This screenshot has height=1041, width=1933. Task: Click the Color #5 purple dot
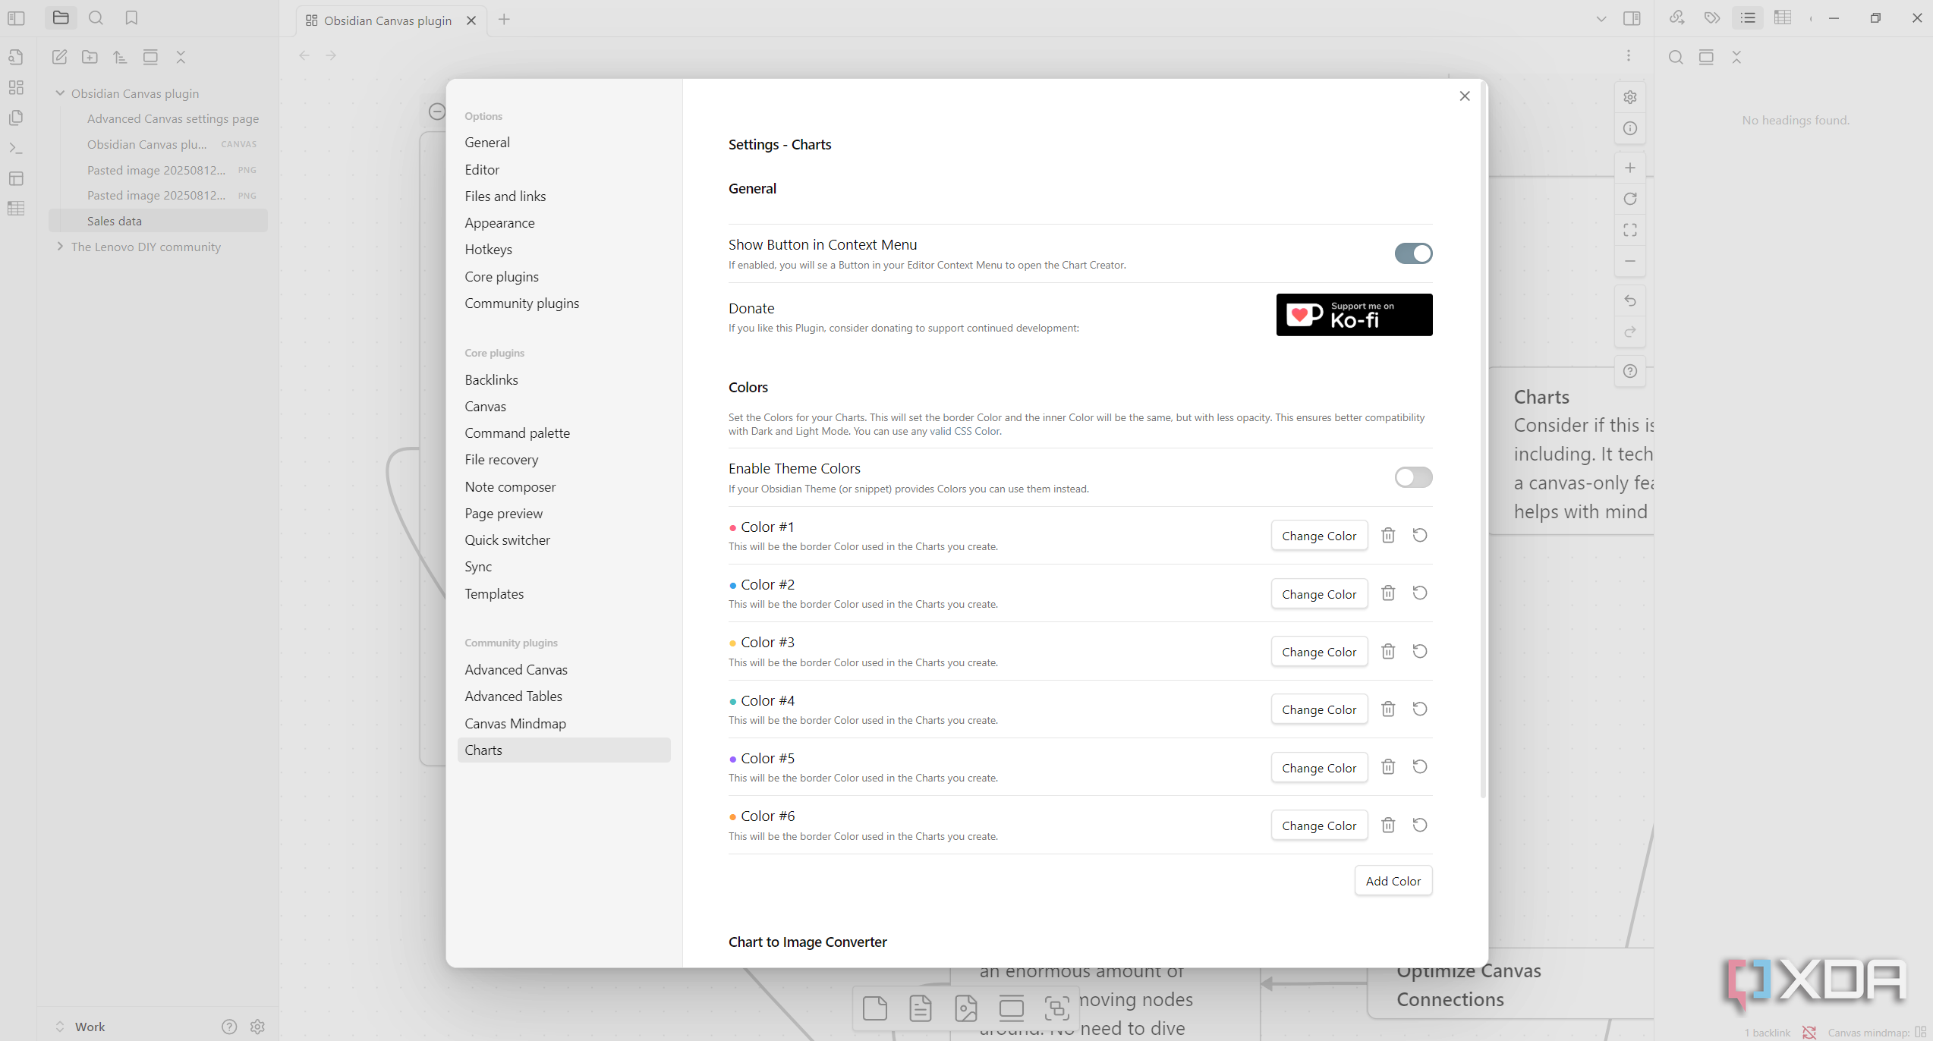pyautogui.click(x=732, y=760)
